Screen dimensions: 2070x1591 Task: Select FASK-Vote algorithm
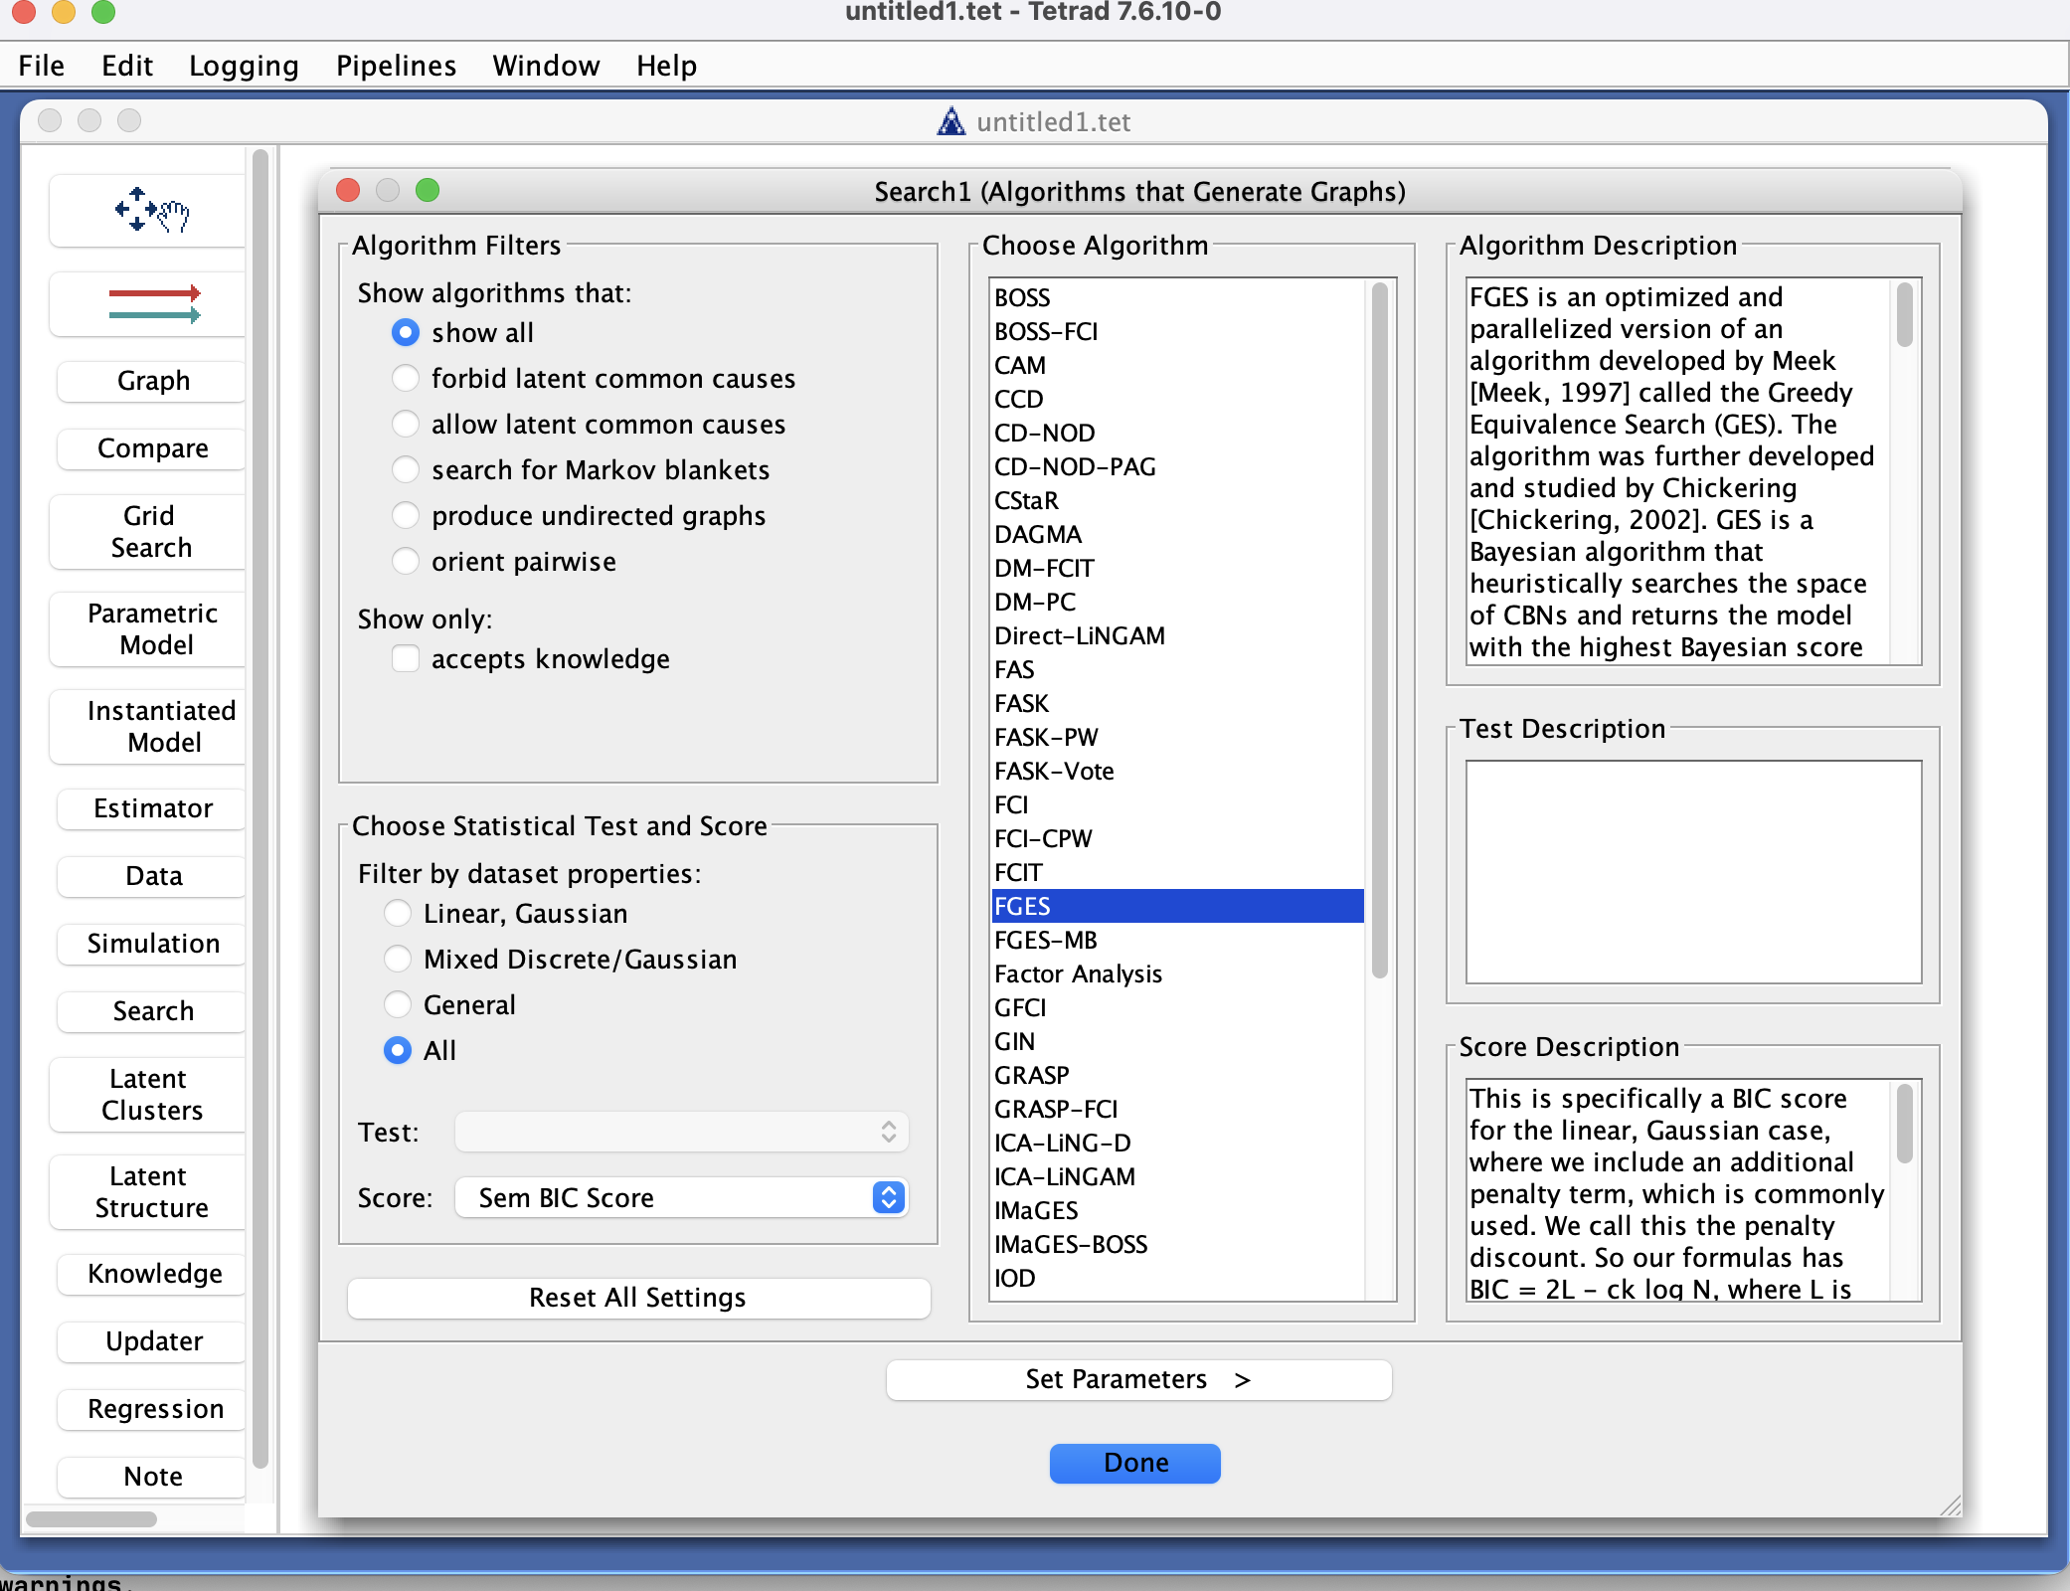pyautogui.click(x=1178, y=771)
